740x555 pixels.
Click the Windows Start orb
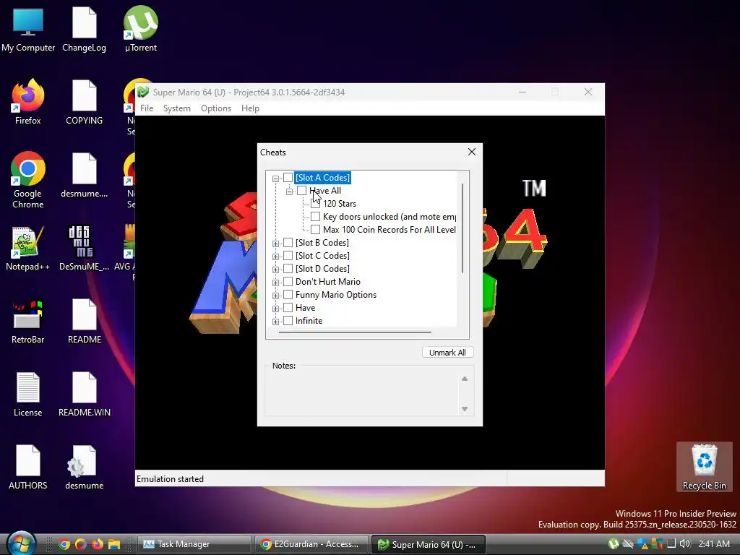20,543
